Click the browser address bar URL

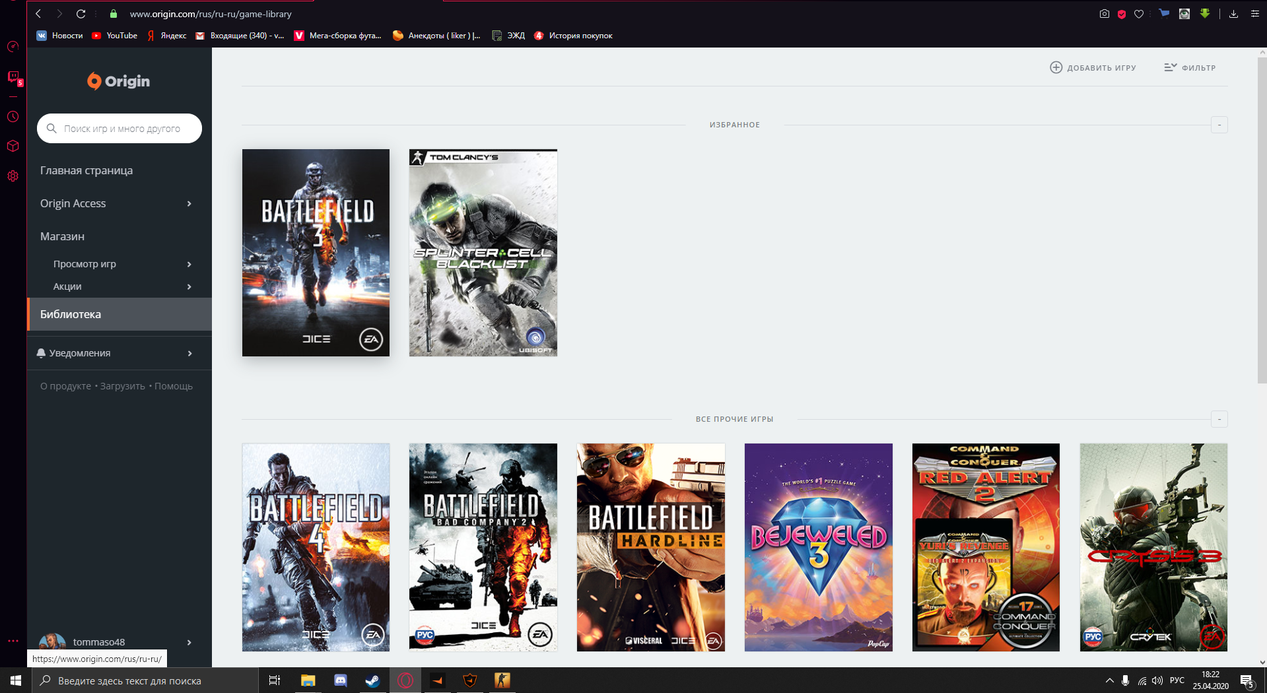pos(211,14)
